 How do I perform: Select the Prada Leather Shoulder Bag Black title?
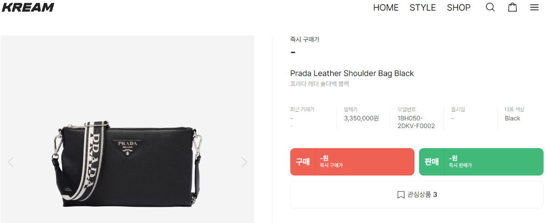click(352, 73)
